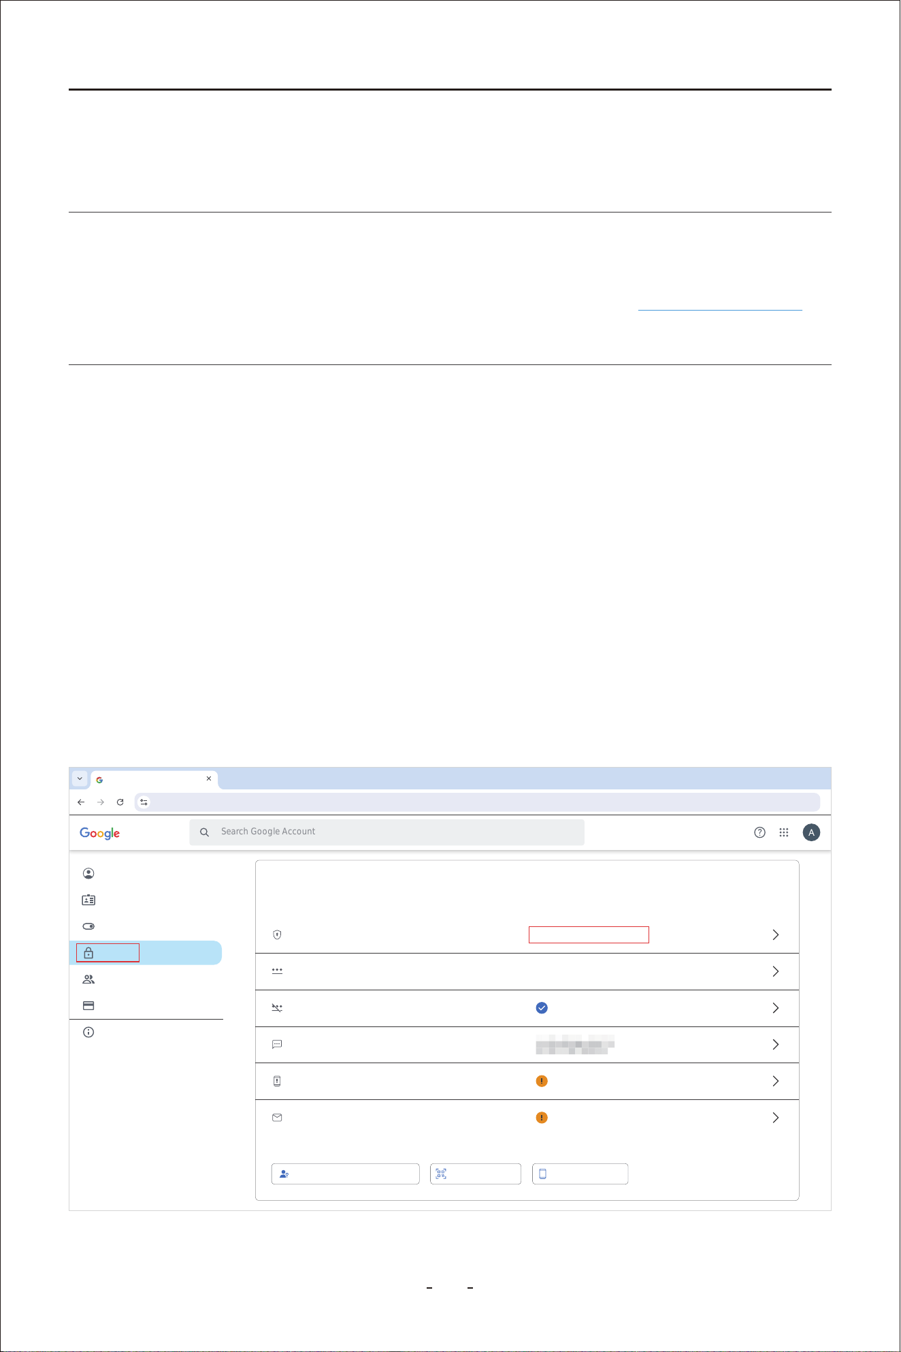Viewport: 901px width, 1352px height.
Task: Click the crossed-out password dots row icon
Action: [x=277, y=1008]
